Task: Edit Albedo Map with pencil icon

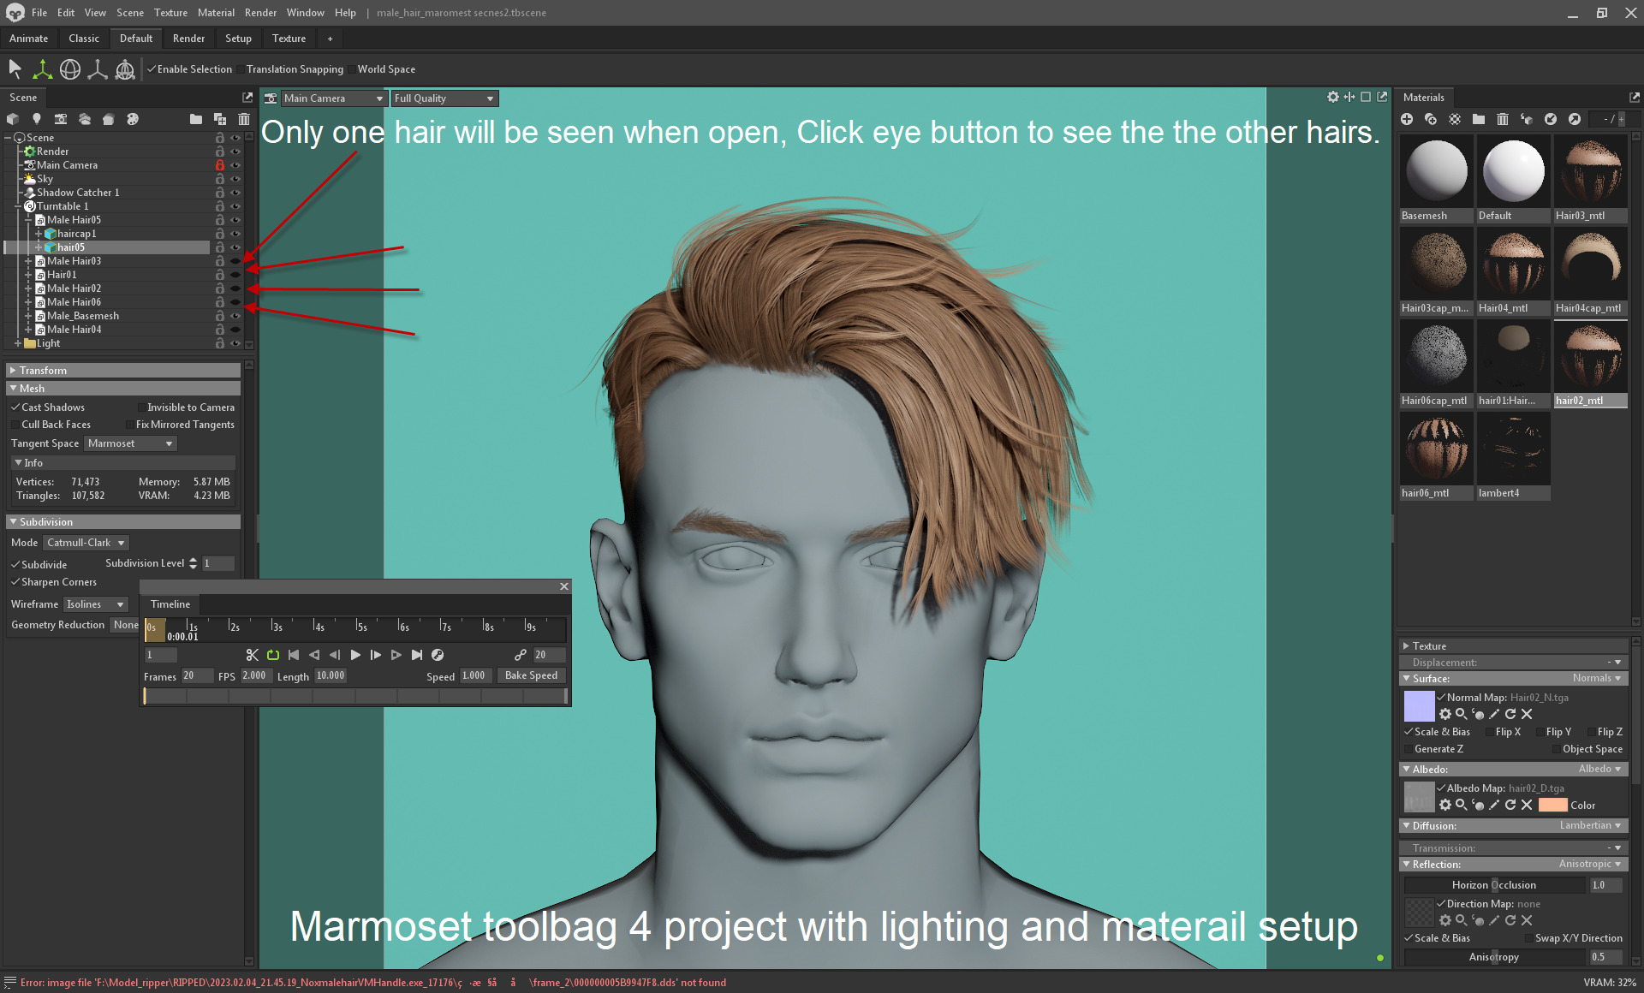Action: [x=1494, y=805]
